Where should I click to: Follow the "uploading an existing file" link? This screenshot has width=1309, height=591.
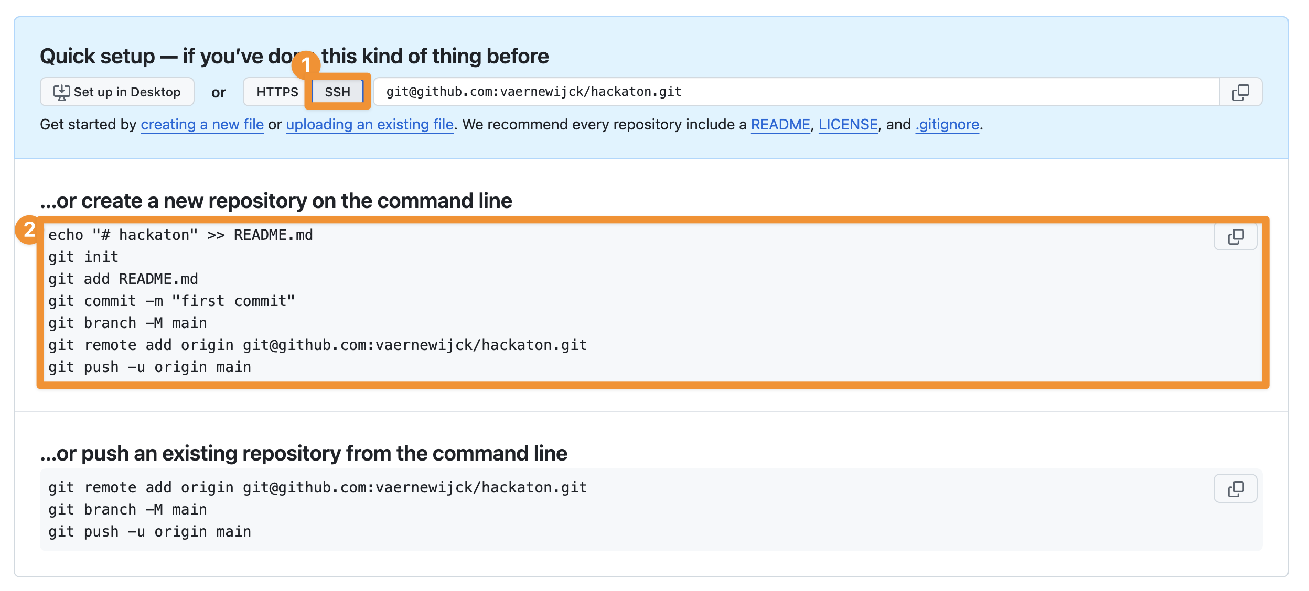(369, 125)
